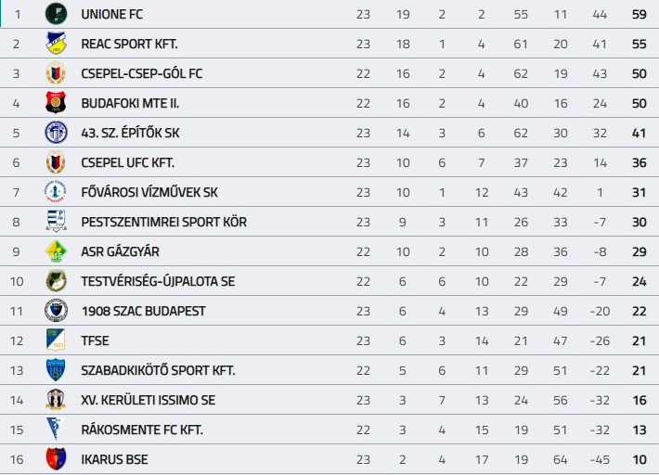Click the Szabadkikötő Sport Kft. shield logo
This screenshot has height=475, width=659.
coord(56,370)
